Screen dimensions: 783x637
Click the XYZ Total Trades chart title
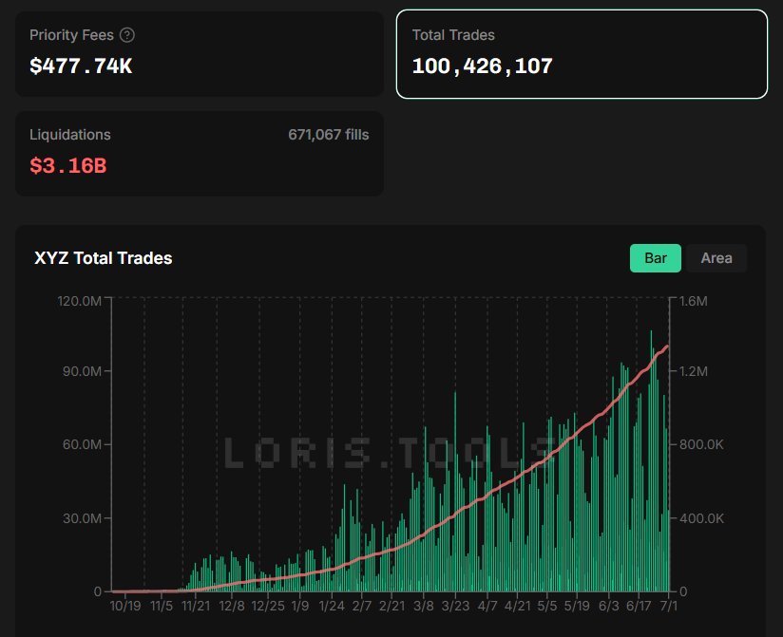[103, 258]
